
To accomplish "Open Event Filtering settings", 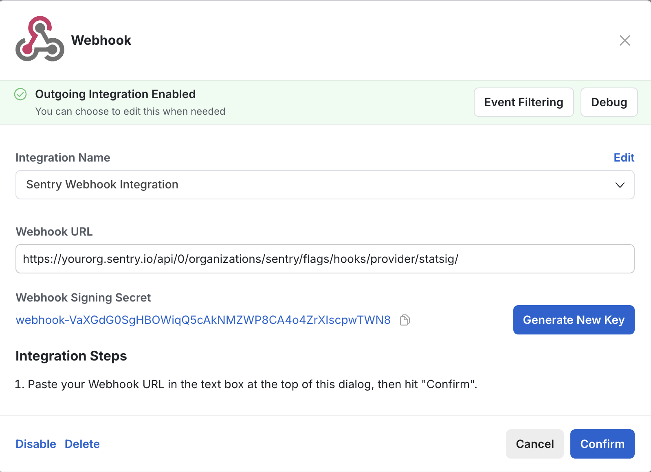I will tap(523, 102).
